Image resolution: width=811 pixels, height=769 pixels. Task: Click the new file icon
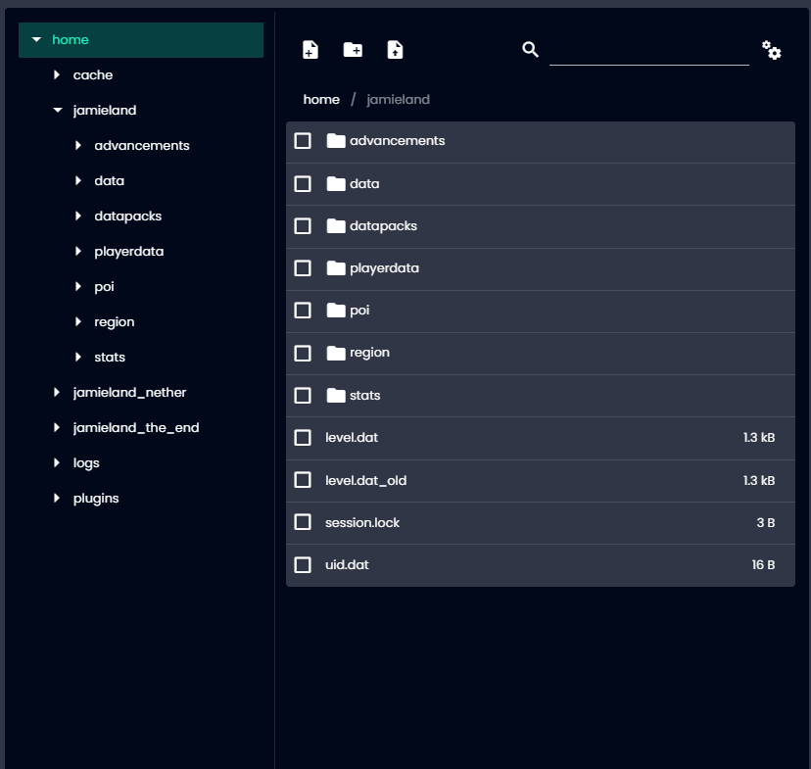point(310,50)
